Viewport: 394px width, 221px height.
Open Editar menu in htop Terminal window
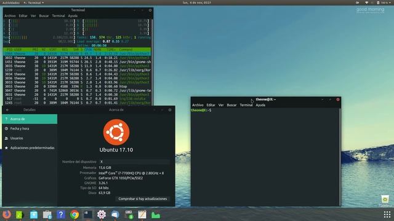tap(23, 15)
